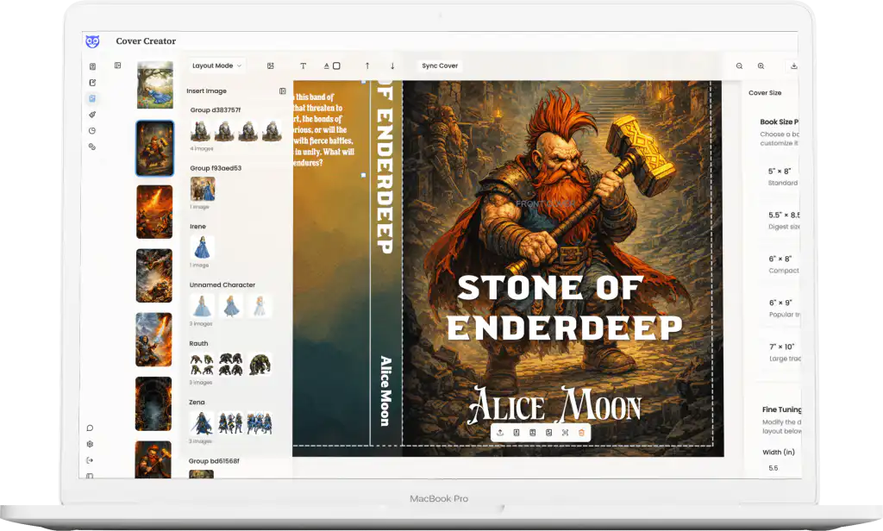The width and height of the screenshot is (883, 531).
Task: Open the rocket icon in left sidebar
Action: point(92,115)
